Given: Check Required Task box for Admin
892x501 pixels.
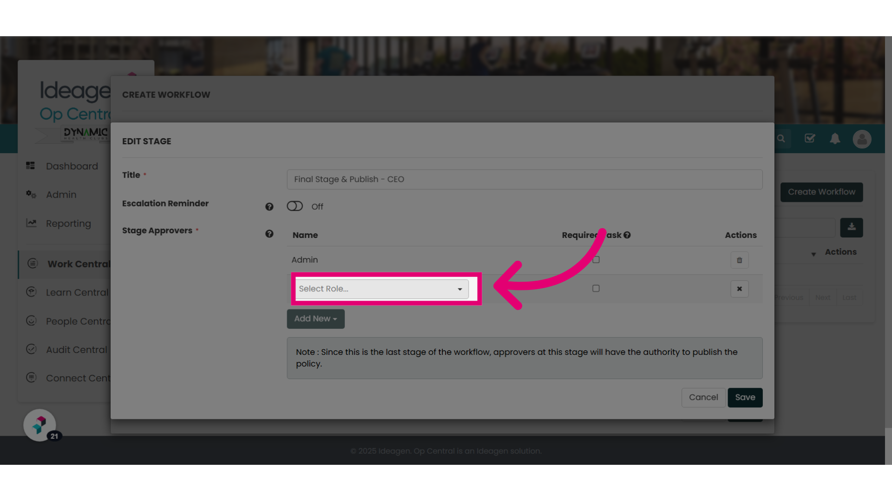Looking at the screenshot, I should click(596, 260).
